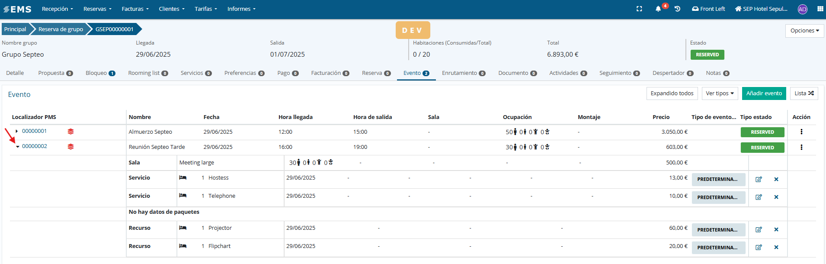Edit the Projector resource row
This screenshot has height=264, width=826.
click(x=759, y=230)
